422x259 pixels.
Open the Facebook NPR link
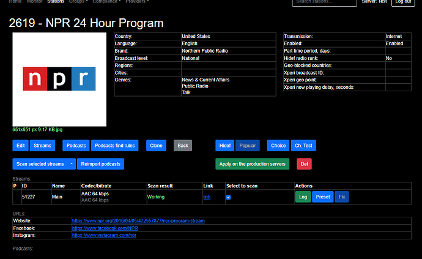click(x=105, y=228)
